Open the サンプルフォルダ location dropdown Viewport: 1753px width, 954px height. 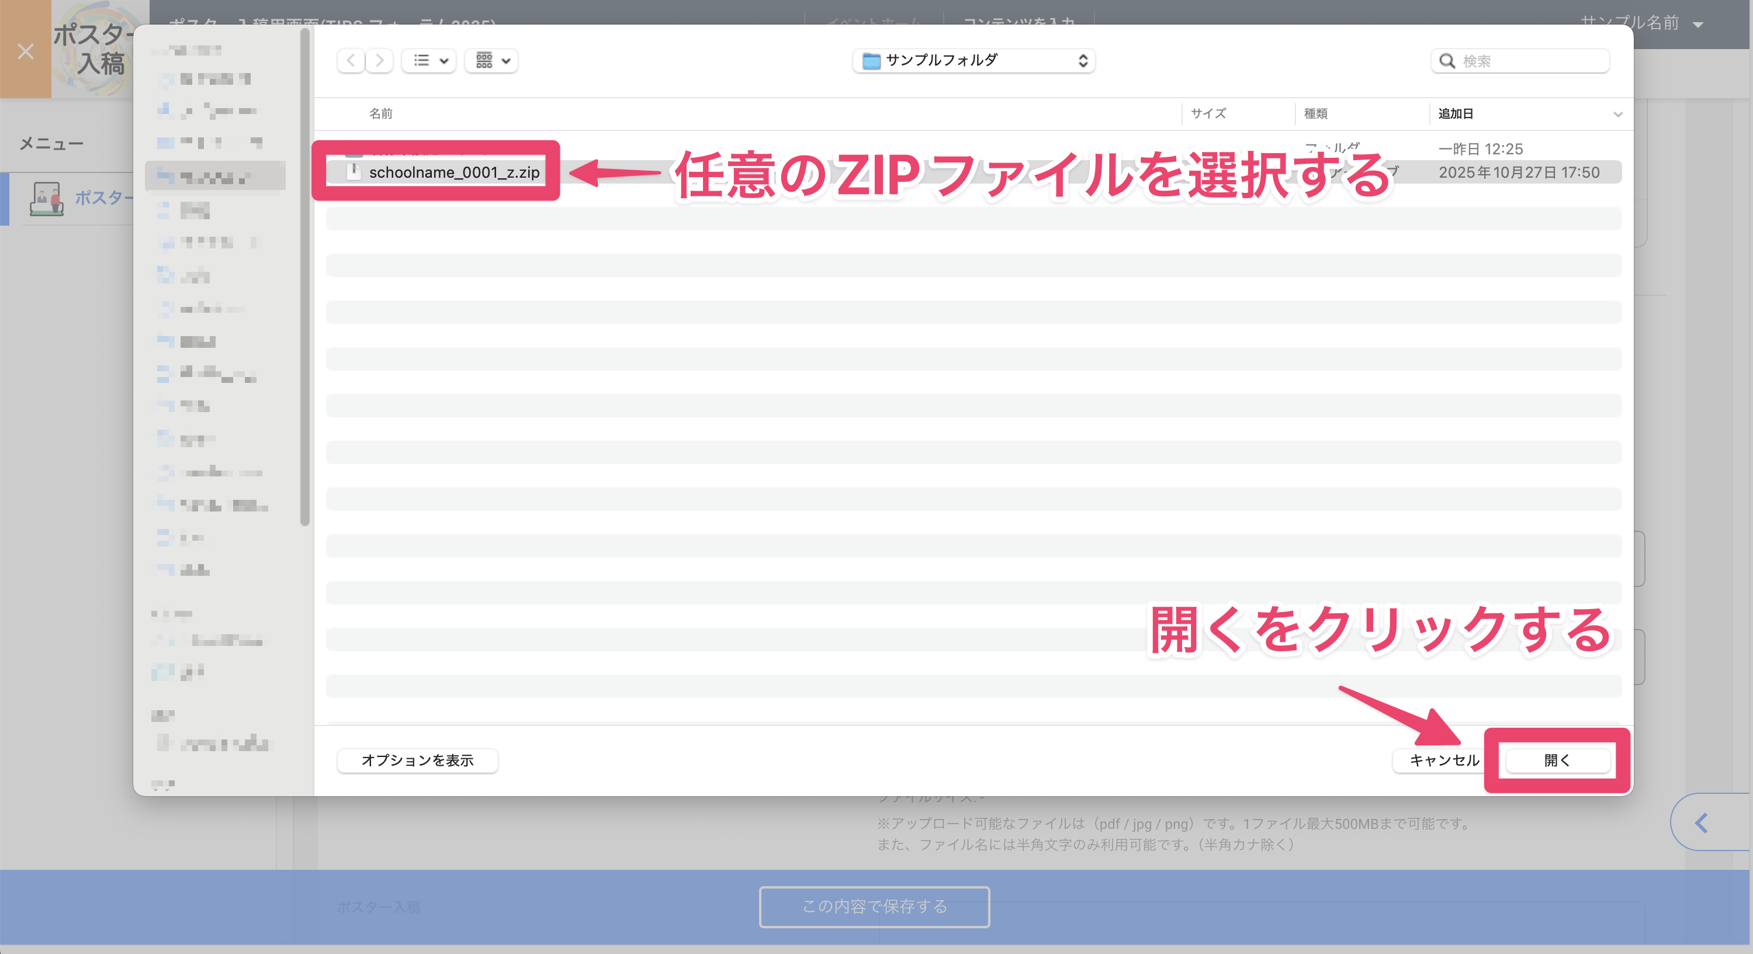point(1085,61)
